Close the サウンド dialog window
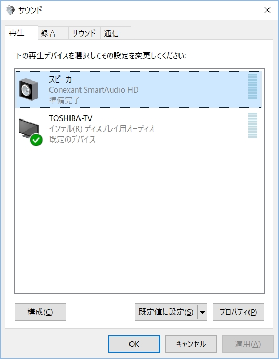Image resolution: width=279 pixels, height=359 pixels. 267,10
